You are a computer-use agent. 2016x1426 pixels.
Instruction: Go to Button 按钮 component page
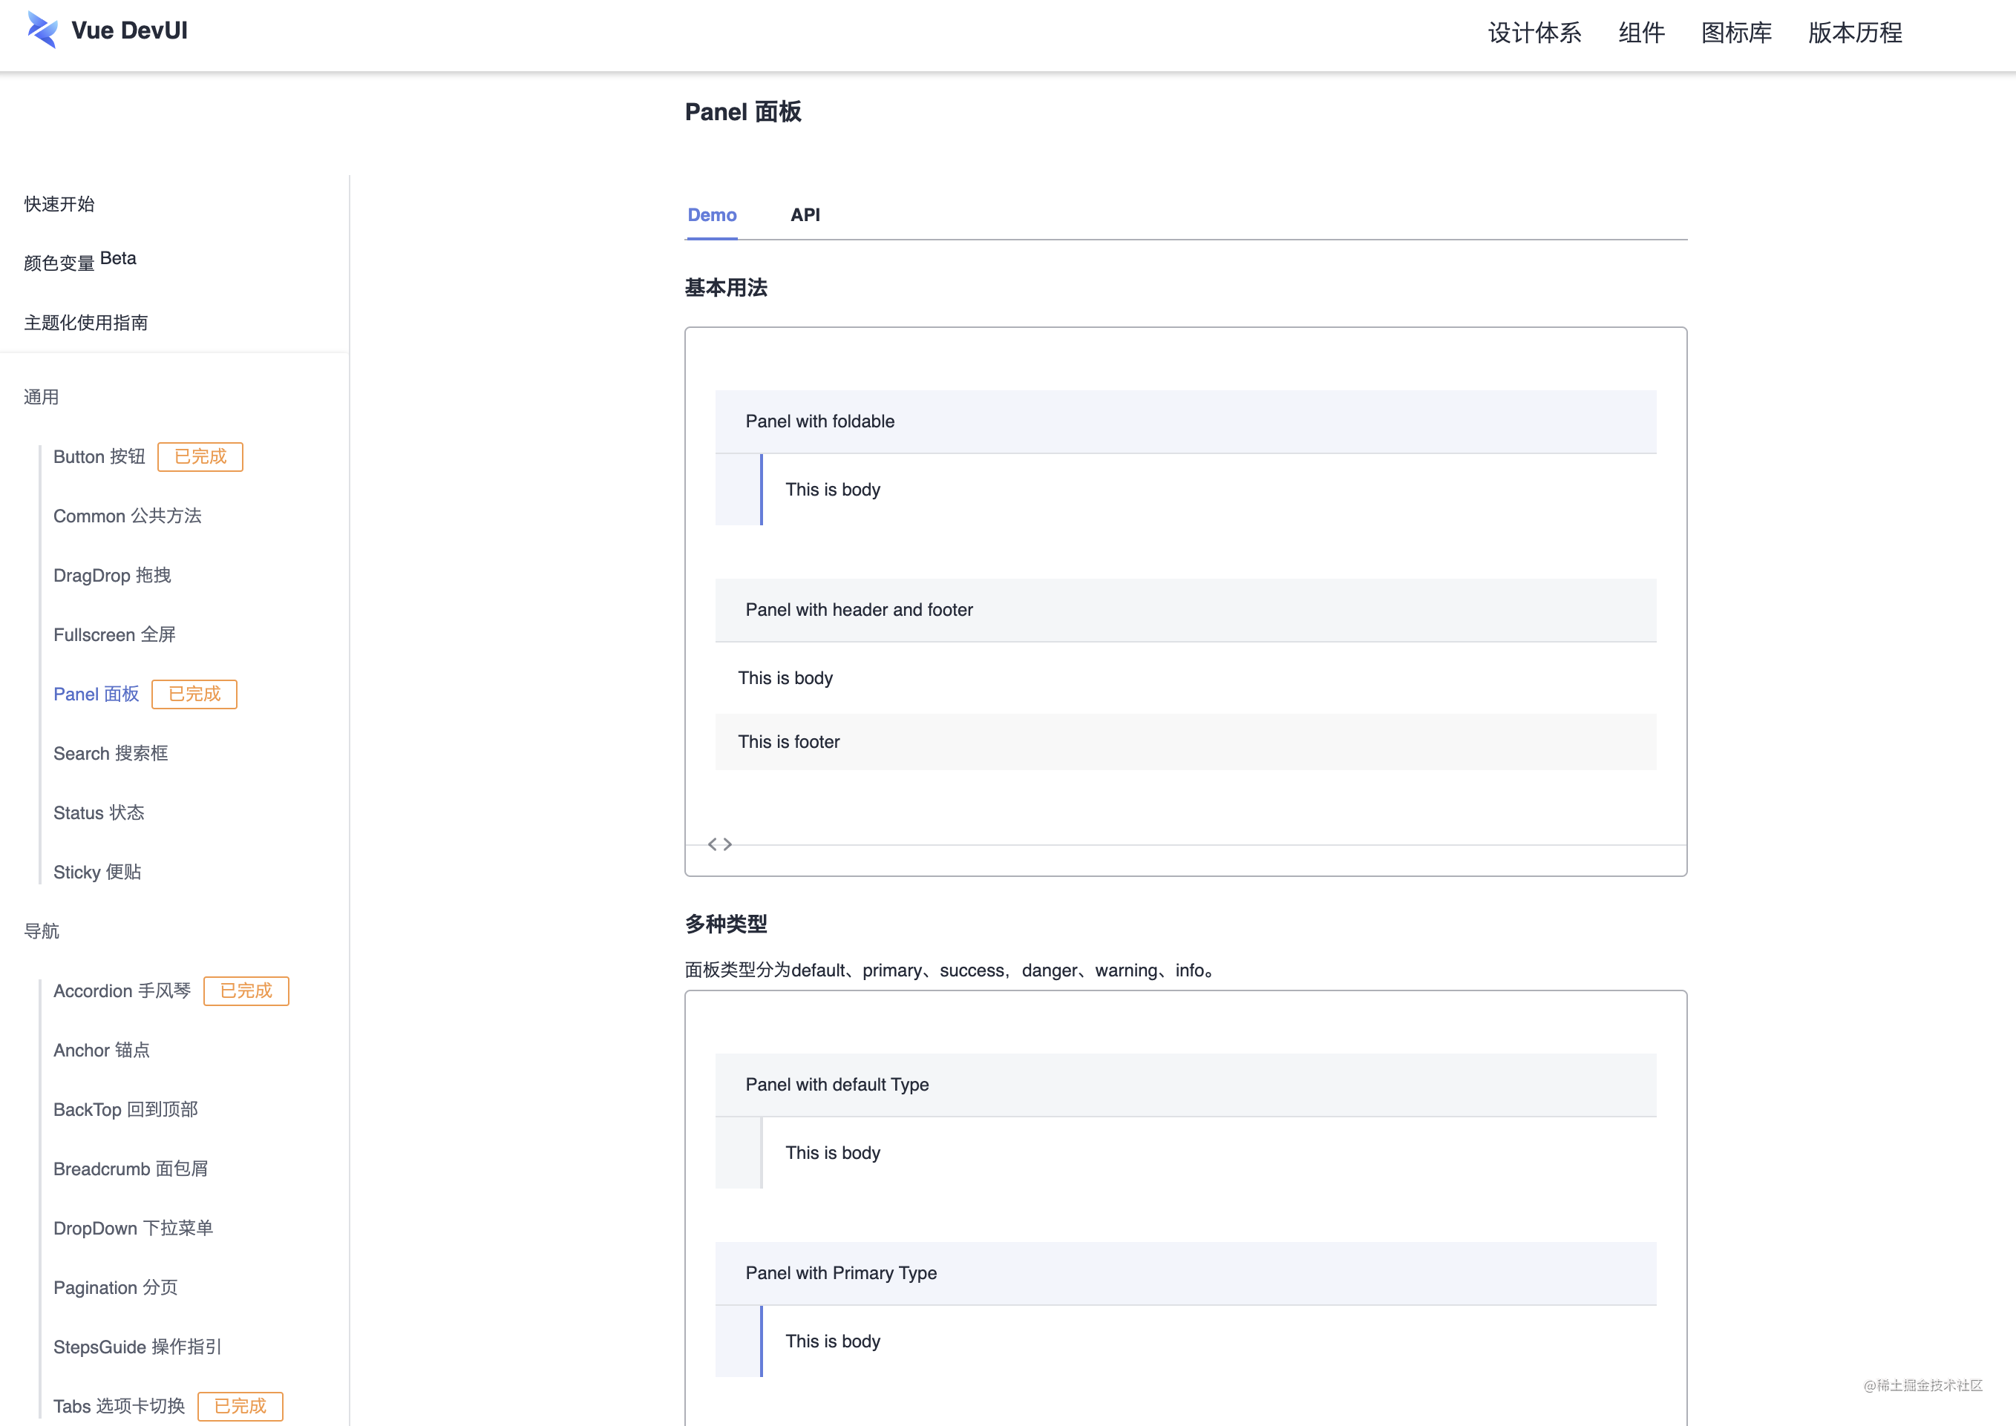[99, 456]
